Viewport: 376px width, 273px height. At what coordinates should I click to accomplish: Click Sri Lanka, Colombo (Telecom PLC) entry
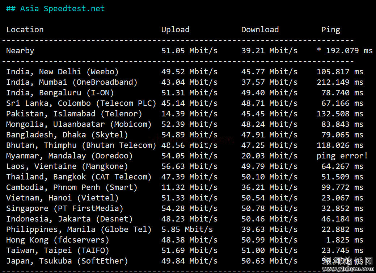coord(81,103)
